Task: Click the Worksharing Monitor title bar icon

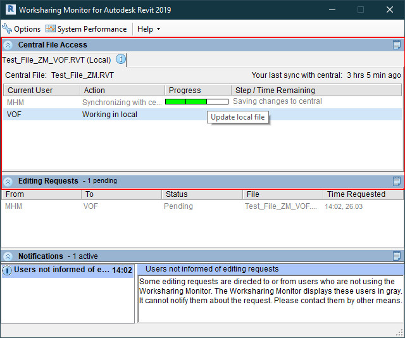Action: click(x=9, y=10)
